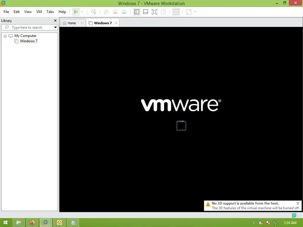Show hidden tray icons arrow
The width and height of the screenshot is (303, 227).
(254, 223)
